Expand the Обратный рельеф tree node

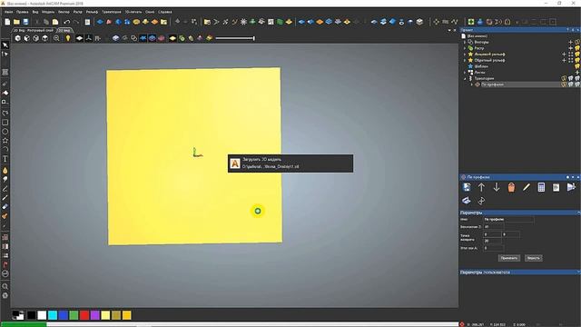[465, 60]
